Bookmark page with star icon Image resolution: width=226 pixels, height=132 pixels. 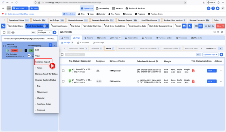pyautogui.click(x=185, y=2)
